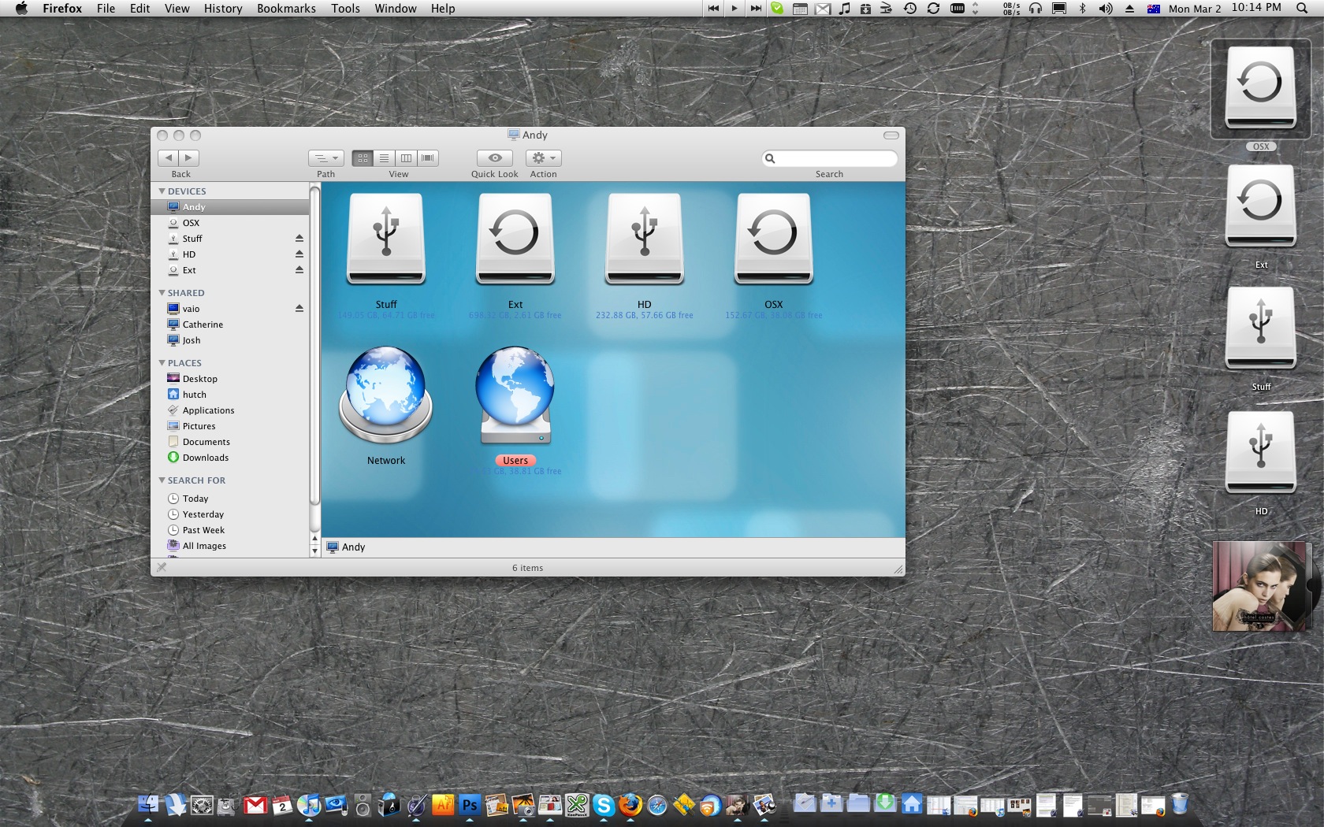Open the Bluetooth menu bar icon
The width and height of the screenshot is (1324, 827).
1083,9
